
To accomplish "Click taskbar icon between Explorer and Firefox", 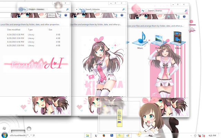I will (96, 136).
